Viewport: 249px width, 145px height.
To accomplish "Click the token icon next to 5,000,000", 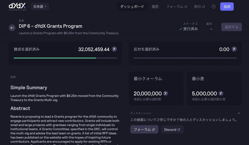I will pos(221,93).
